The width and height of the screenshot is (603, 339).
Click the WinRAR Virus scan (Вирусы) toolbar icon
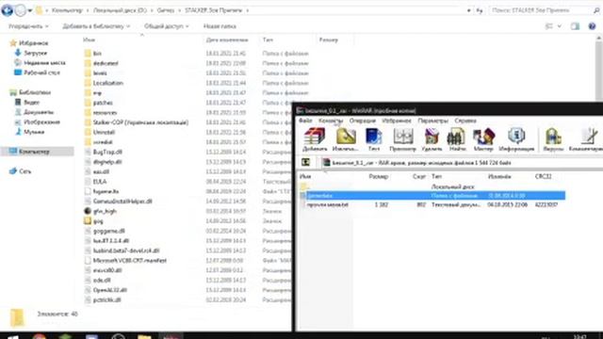(553, 139)
